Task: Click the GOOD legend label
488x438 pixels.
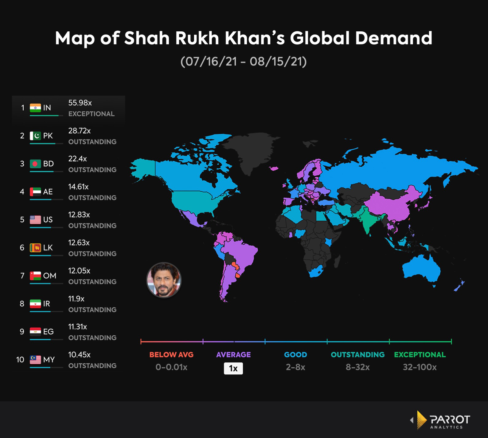Action: pos(295,354)
